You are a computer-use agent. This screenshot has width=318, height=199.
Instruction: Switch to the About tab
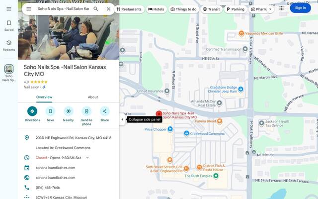pos(93,97)
